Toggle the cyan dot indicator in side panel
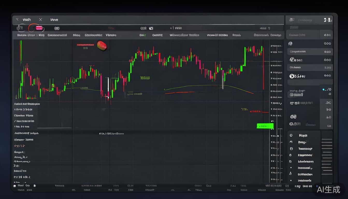The height and width of the screenshot is (199, 348). 323,89
